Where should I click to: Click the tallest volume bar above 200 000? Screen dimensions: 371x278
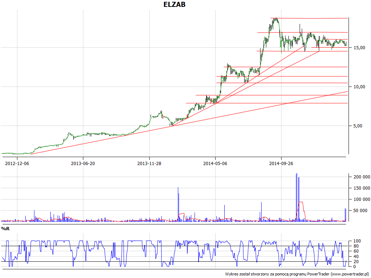pos(296,197)
